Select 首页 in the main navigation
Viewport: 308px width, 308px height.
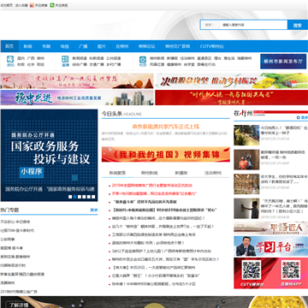point(9,46)
